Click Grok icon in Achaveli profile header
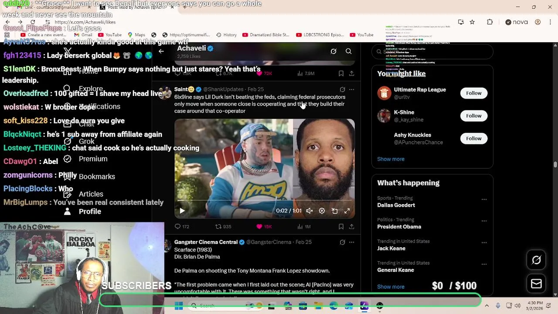Image resolution: width=558 pixels, height=314 pixels. tap(333, 51)
